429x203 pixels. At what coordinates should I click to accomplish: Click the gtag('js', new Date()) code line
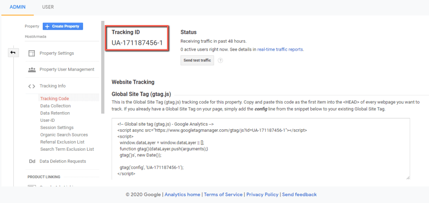coord(141,155)
